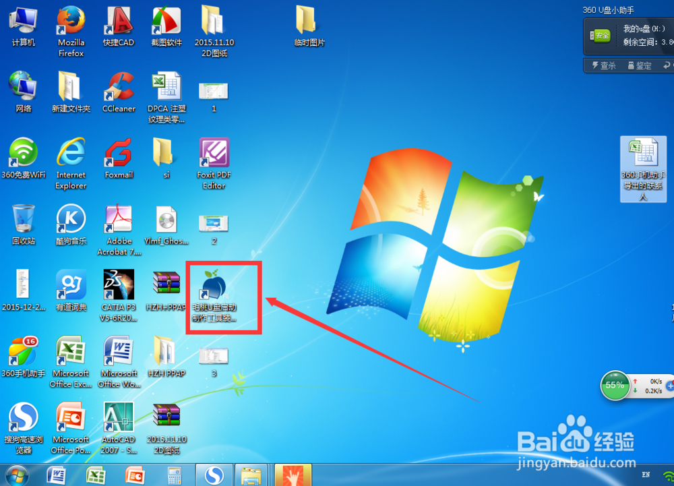Select the Adobe Acrobat 7 shortcut
This screenshot has height=486, width=674.
119,230
